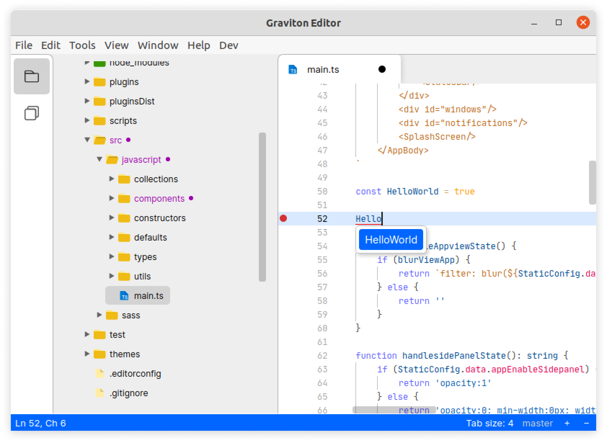Accept the HelloWorld autocomplete suggestion

391,240
